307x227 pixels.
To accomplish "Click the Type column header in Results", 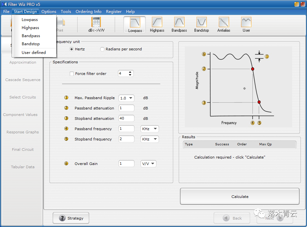I will (x=189, y=144).
